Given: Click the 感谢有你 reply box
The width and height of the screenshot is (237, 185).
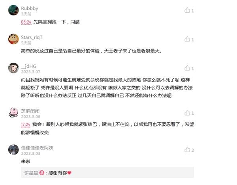Looking at the screenshot, I should (x=107, y=173).
